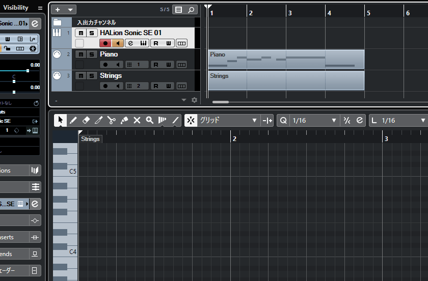
Task: Select the Piano MIDI part in timeline
Action: coord(286,59)
